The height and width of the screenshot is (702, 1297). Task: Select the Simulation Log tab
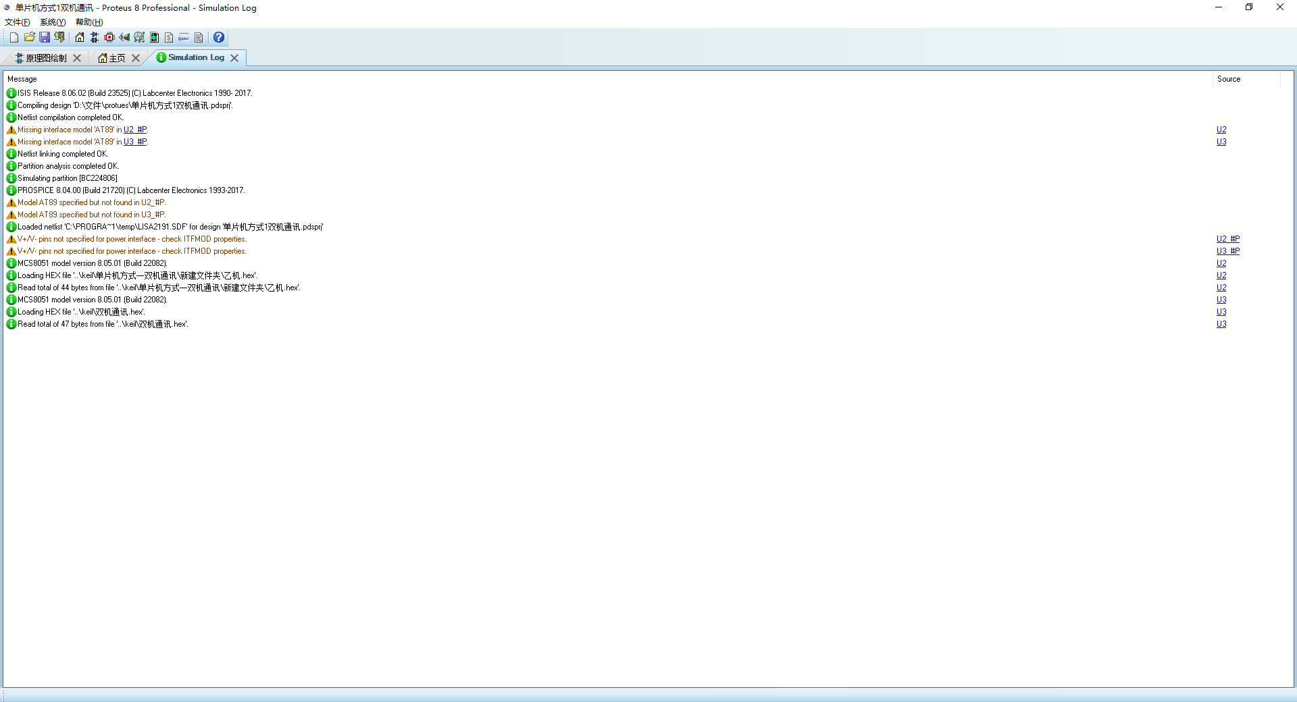196,57
